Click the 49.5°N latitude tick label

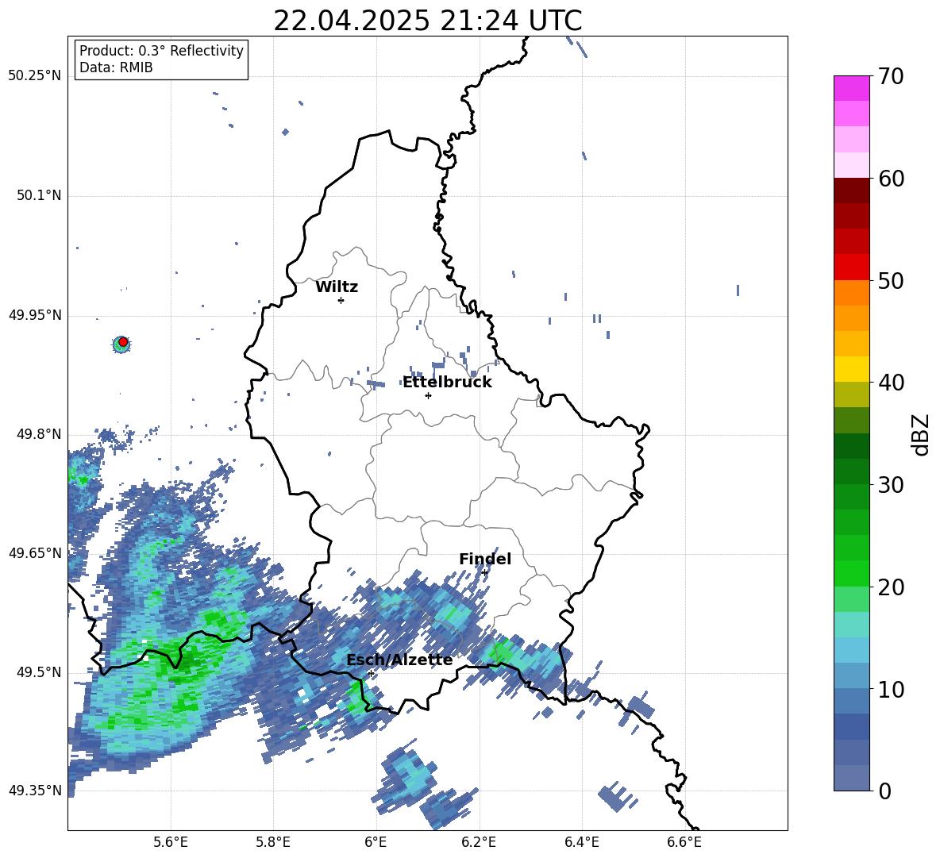(x=39, y=672)
